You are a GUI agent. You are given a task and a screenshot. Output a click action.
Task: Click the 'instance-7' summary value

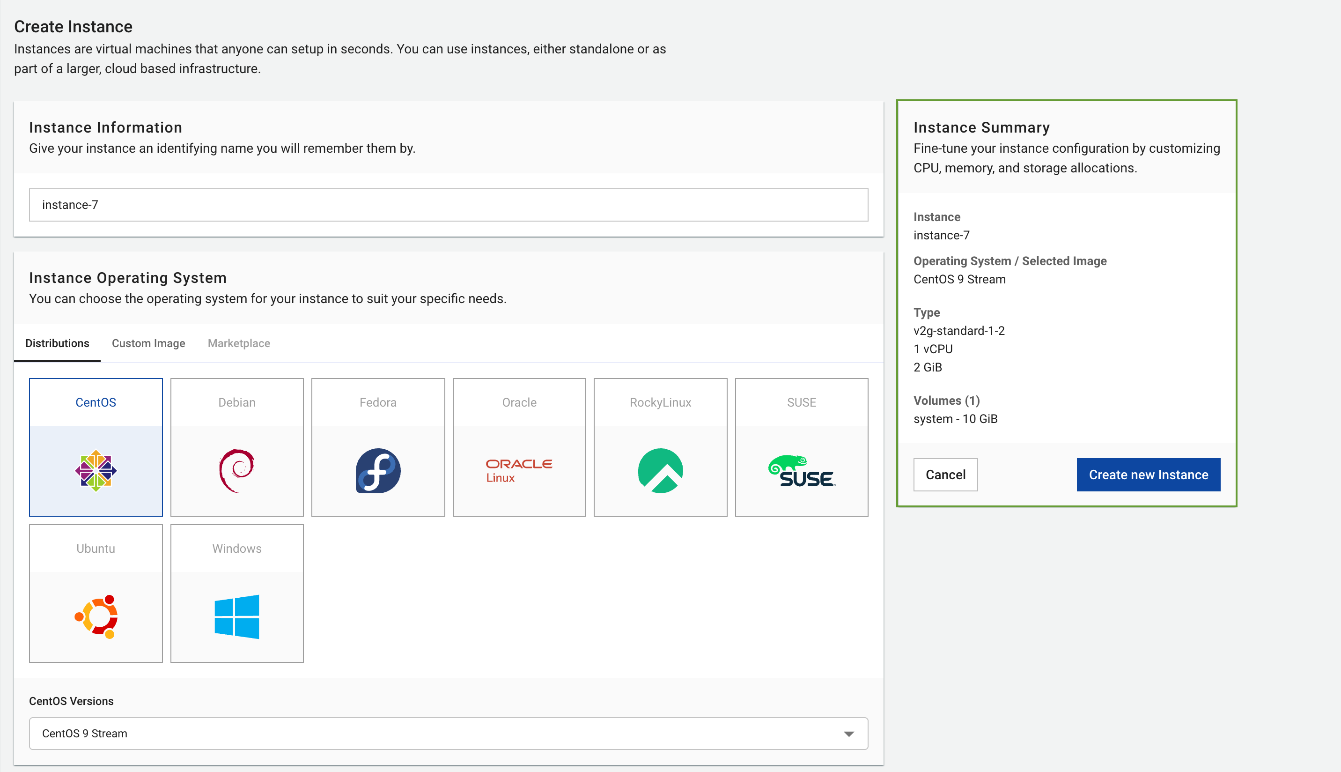[x=942, y=236]
